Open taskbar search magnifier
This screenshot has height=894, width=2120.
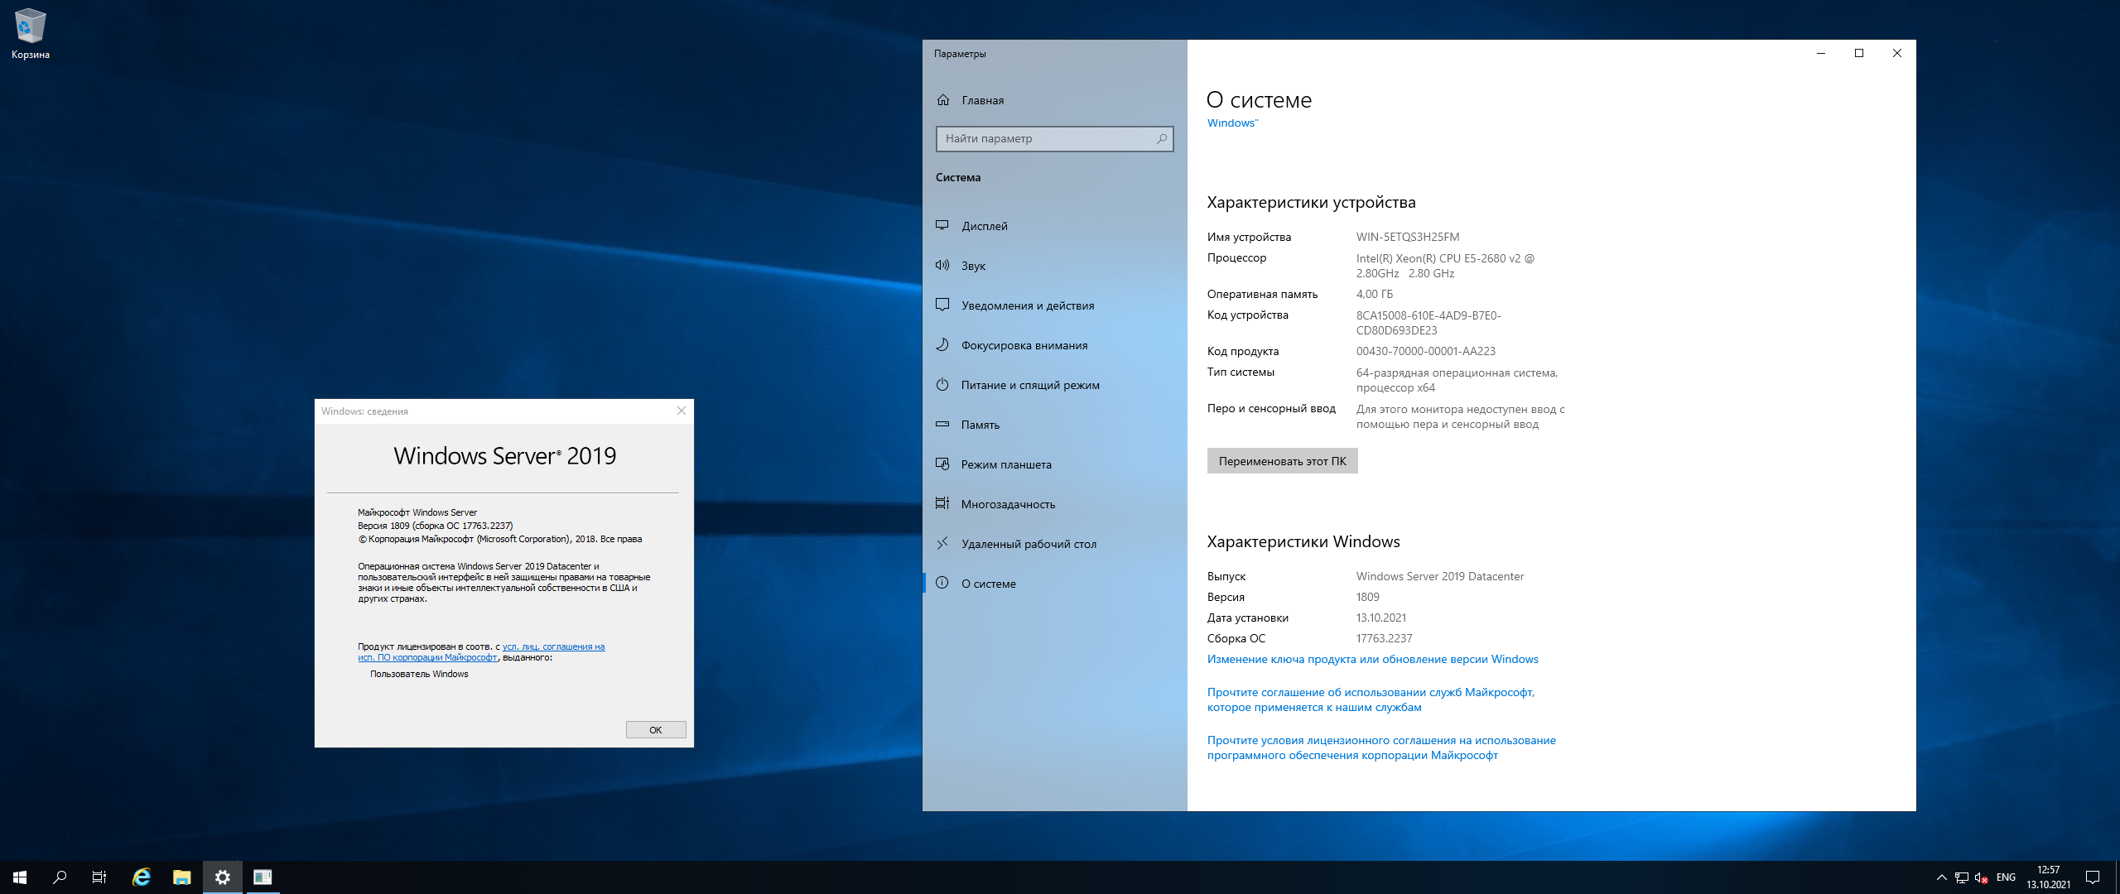(x=60, y=877)
